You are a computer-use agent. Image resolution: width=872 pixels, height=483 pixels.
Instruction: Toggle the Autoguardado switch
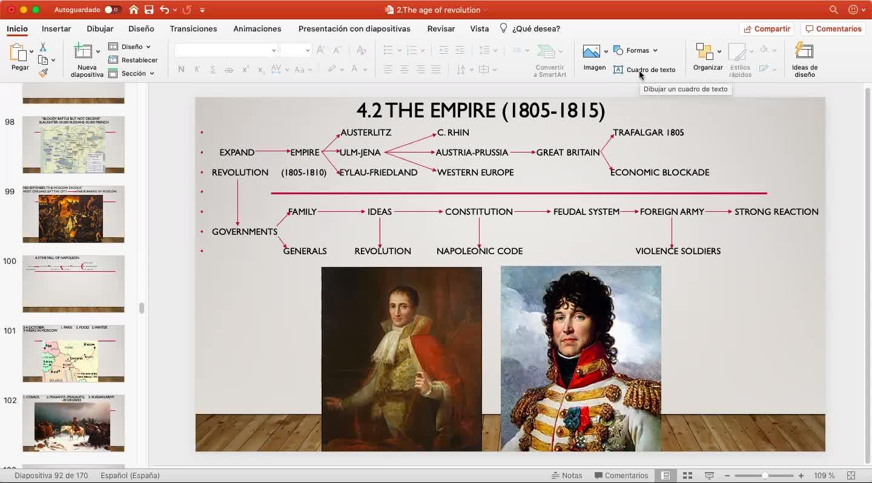(x=112, y=10)
